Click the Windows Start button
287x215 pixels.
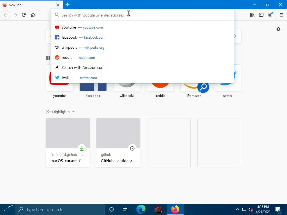8,209
